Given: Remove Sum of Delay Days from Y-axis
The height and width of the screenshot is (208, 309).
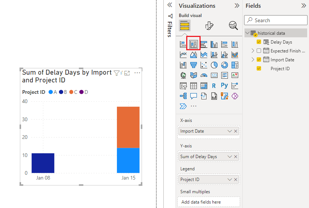Looking at the screenshot, I should [x=236, y=157].
